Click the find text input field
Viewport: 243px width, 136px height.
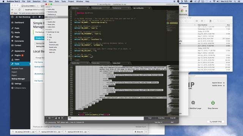pyautogui.click(x=106, y=118)
